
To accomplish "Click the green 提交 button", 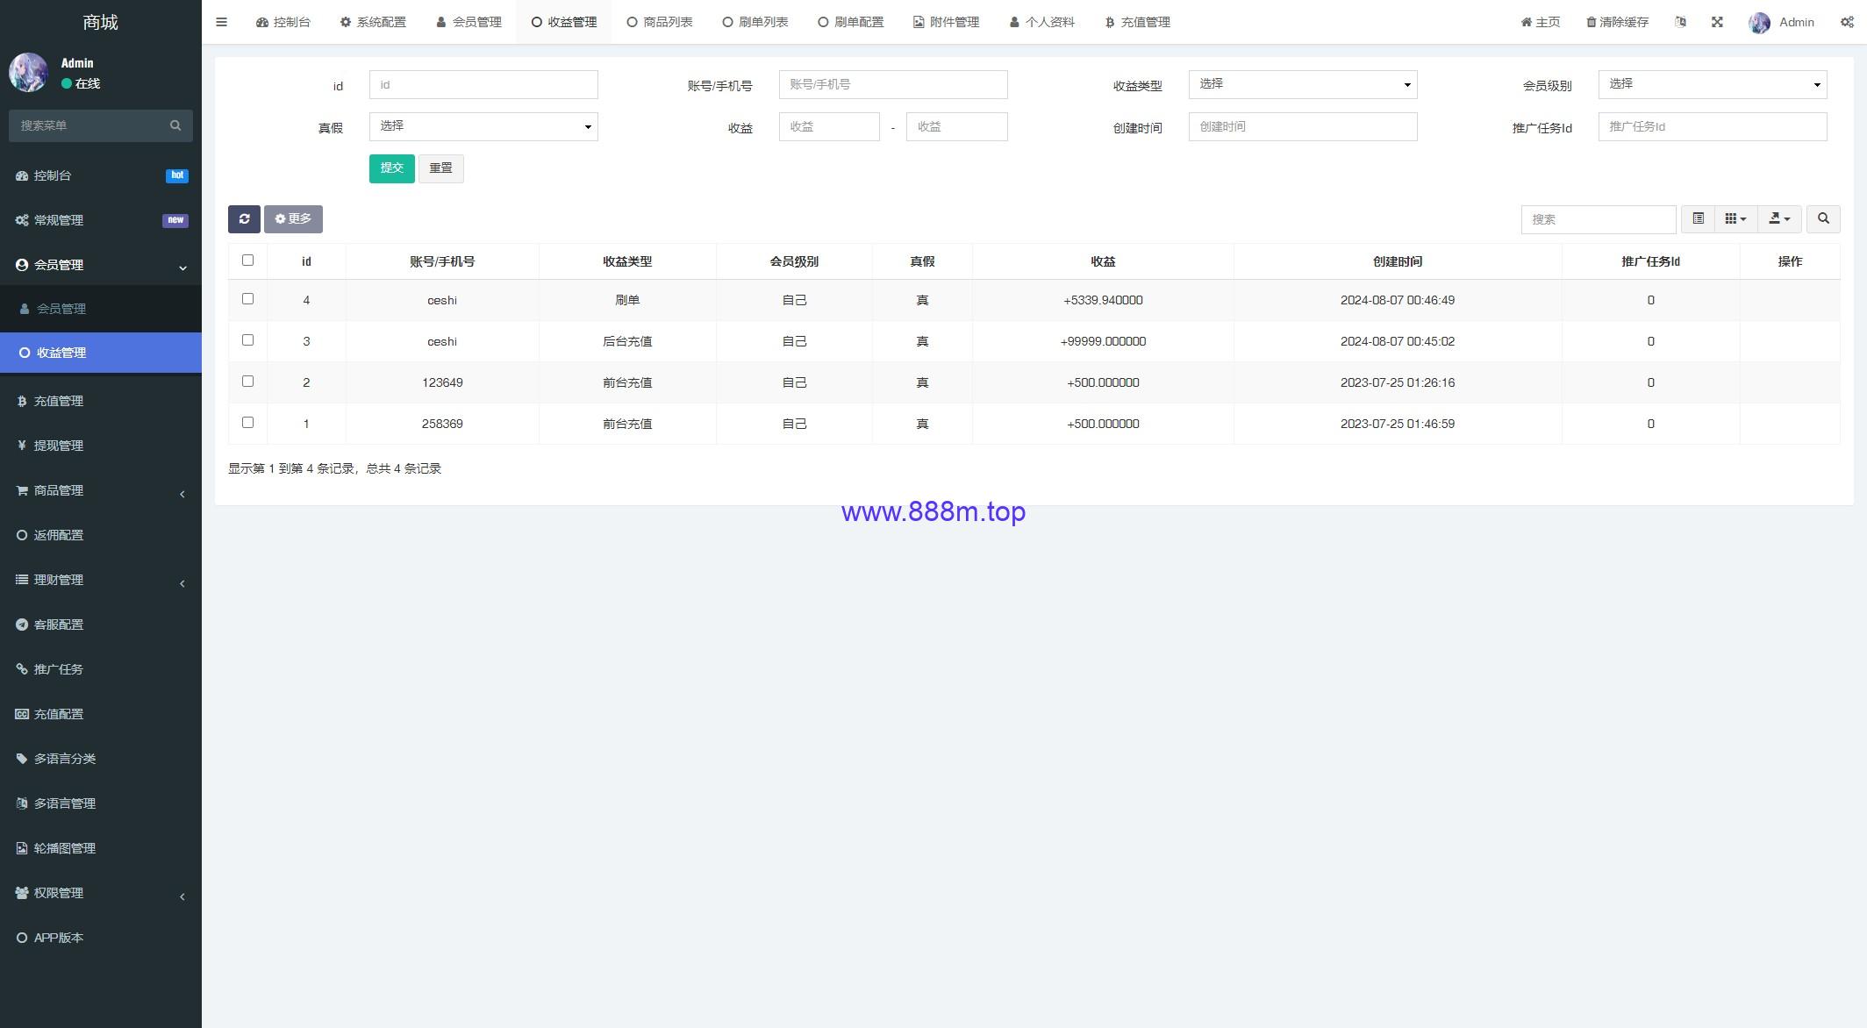I will click(x=391, y=168).
